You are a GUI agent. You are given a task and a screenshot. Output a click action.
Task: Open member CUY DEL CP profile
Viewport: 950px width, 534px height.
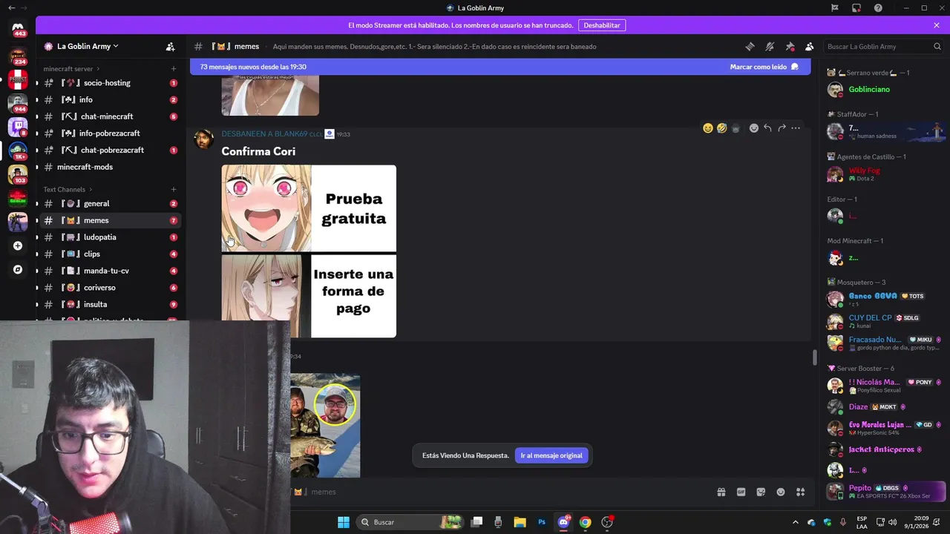885,321
